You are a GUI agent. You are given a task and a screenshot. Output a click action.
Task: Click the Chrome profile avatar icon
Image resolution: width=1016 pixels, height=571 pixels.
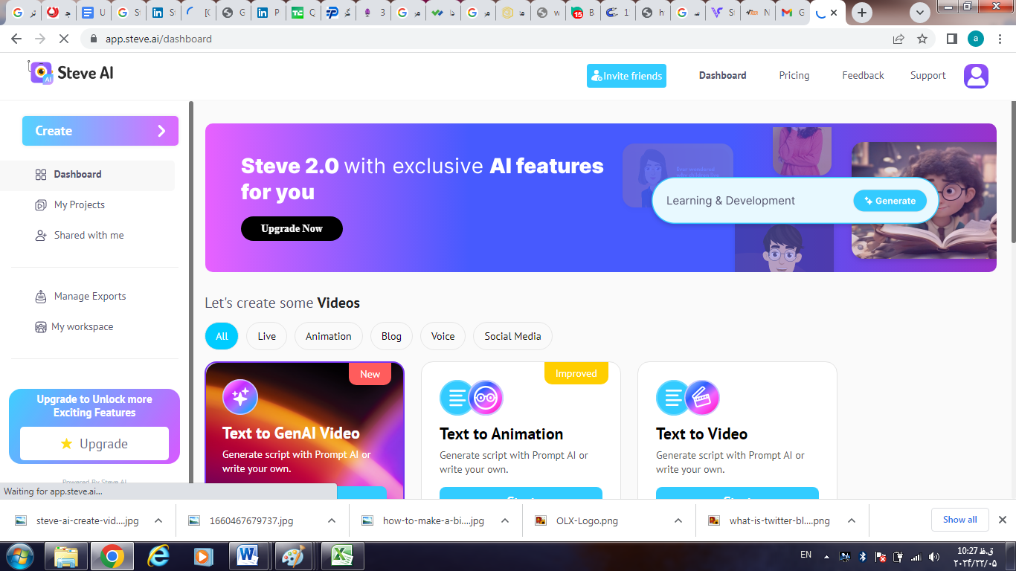click(x=976, y=39)
